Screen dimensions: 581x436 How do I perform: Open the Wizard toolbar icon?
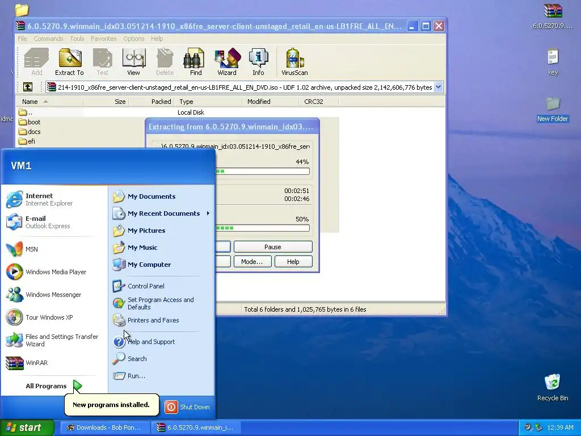click(x=227, y=62)
